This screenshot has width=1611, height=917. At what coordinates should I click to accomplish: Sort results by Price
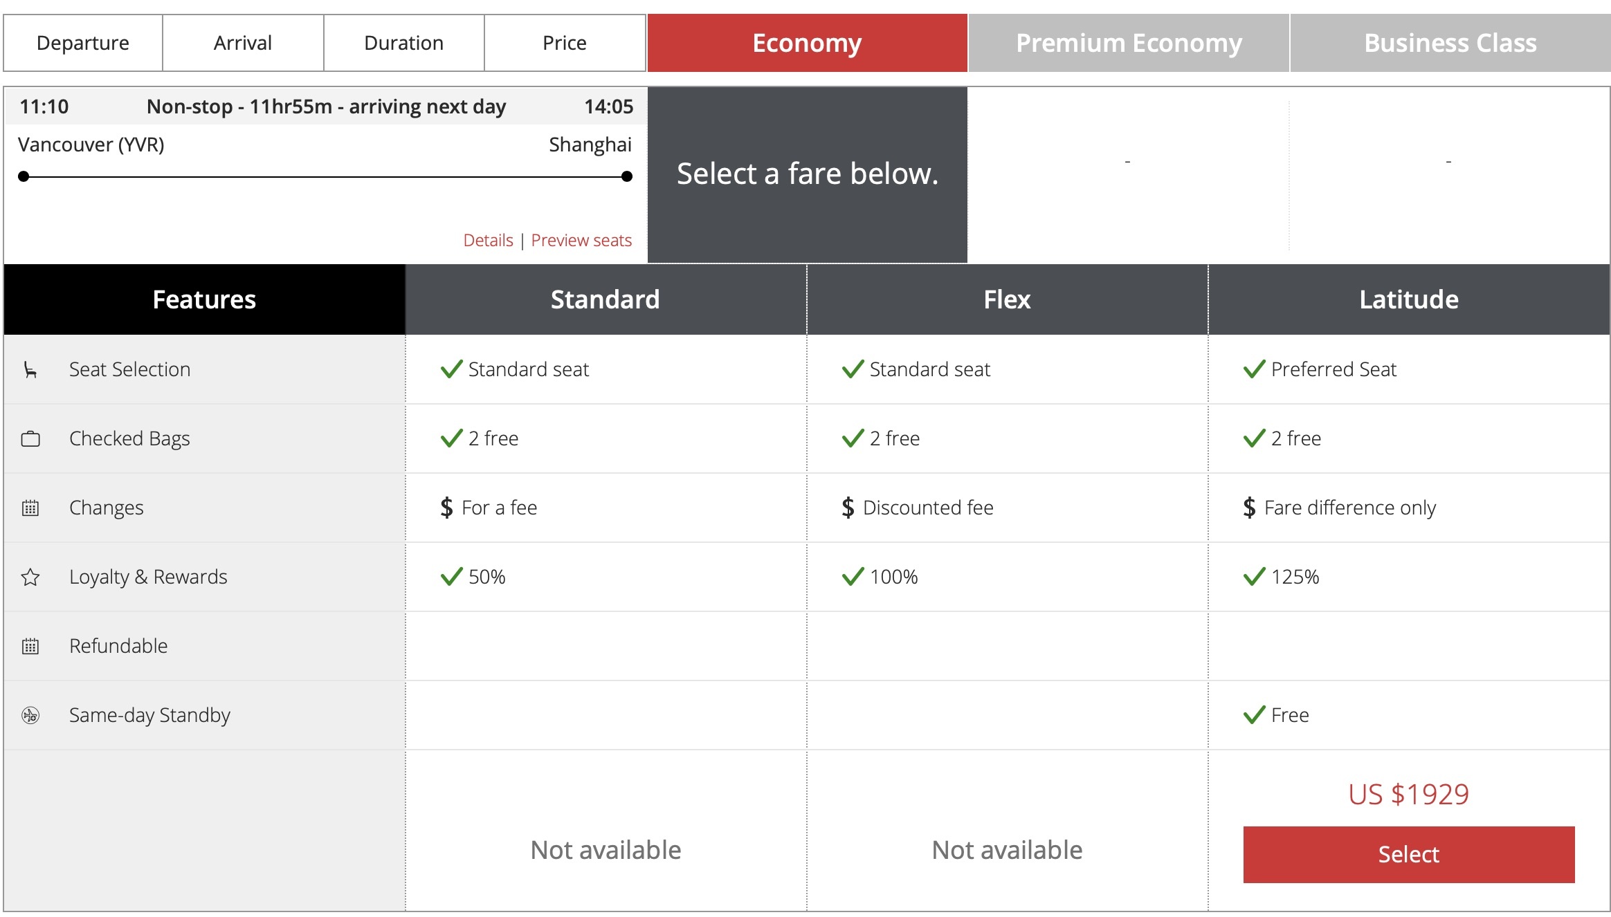(564, 43)
